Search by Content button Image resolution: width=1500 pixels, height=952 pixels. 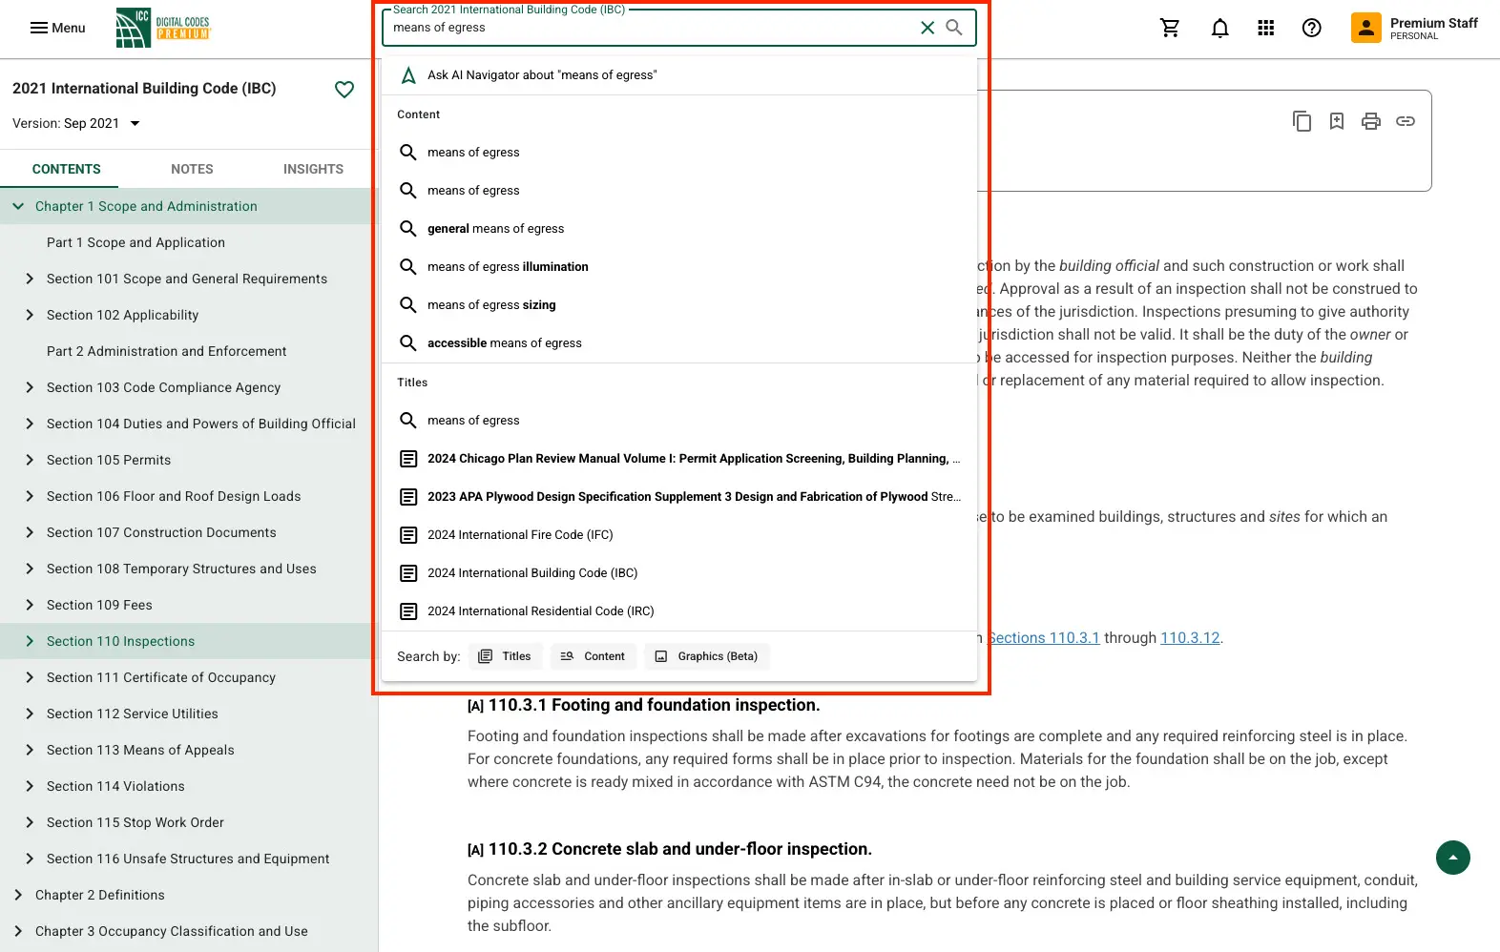click(593, 656)
